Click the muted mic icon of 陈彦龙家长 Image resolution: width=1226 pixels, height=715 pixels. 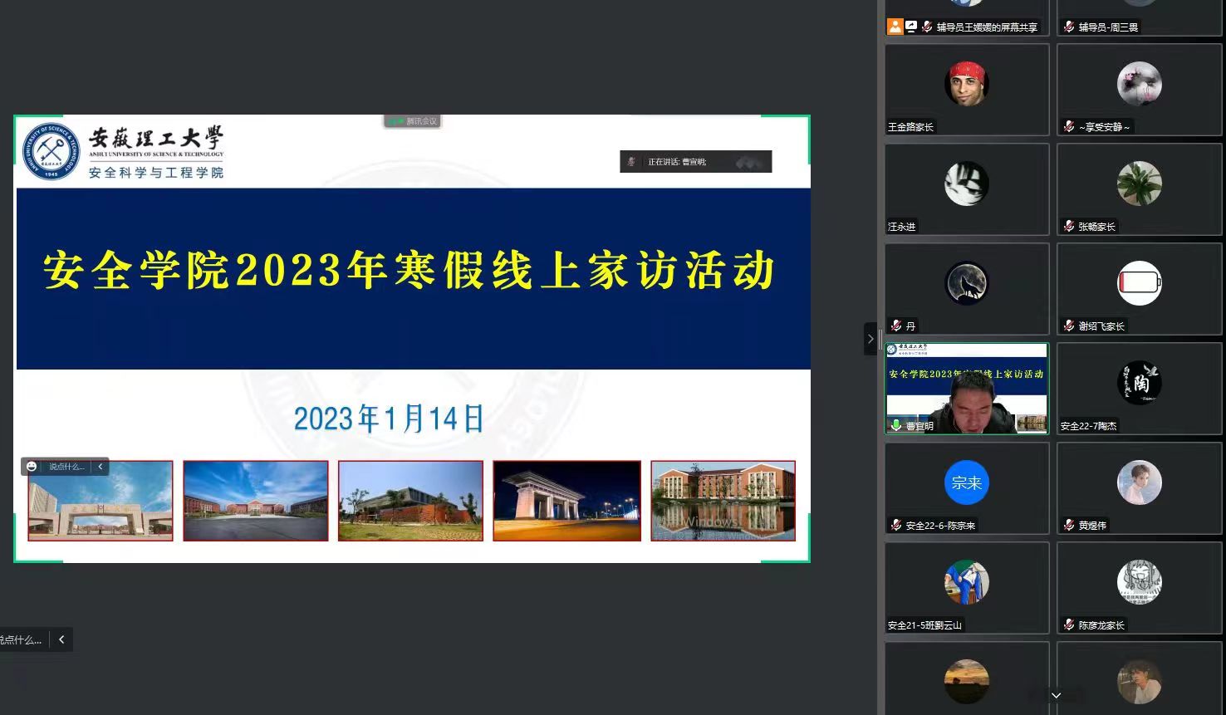click(x=1069, y=624)
